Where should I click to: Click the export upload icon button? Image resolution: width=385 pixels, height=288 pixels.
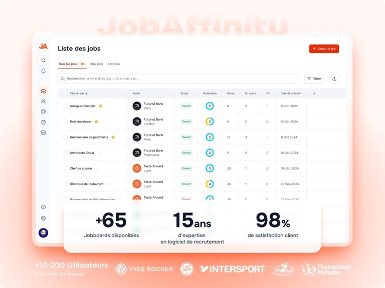(334, 78)
